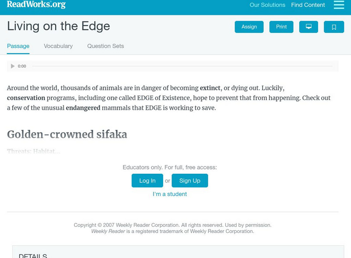Viewport: 351px width, 258px height.
Task: Click the Golden-crowned sifaka heading
Action: 66,134
